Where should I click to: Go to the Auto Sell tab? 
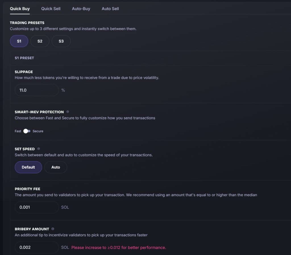(x=110, y=9)
